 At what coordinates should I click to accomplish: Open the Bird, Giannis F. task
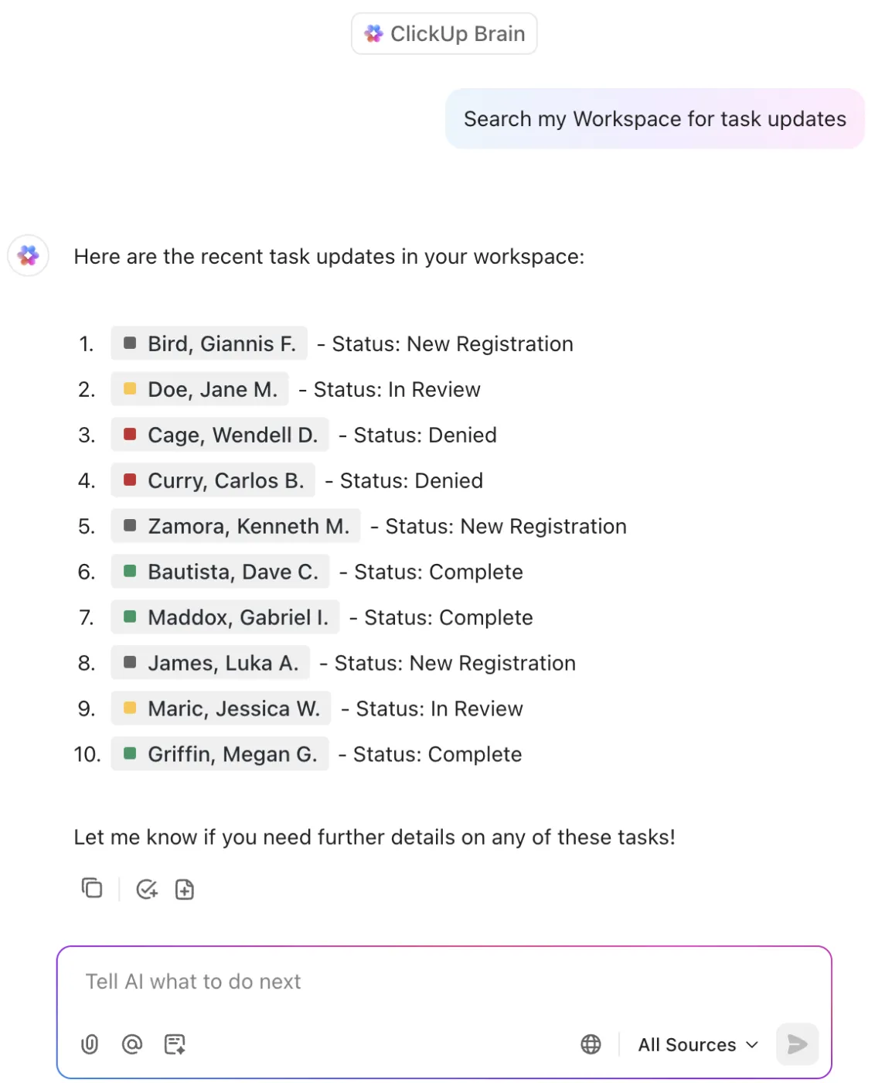point(209,343)
